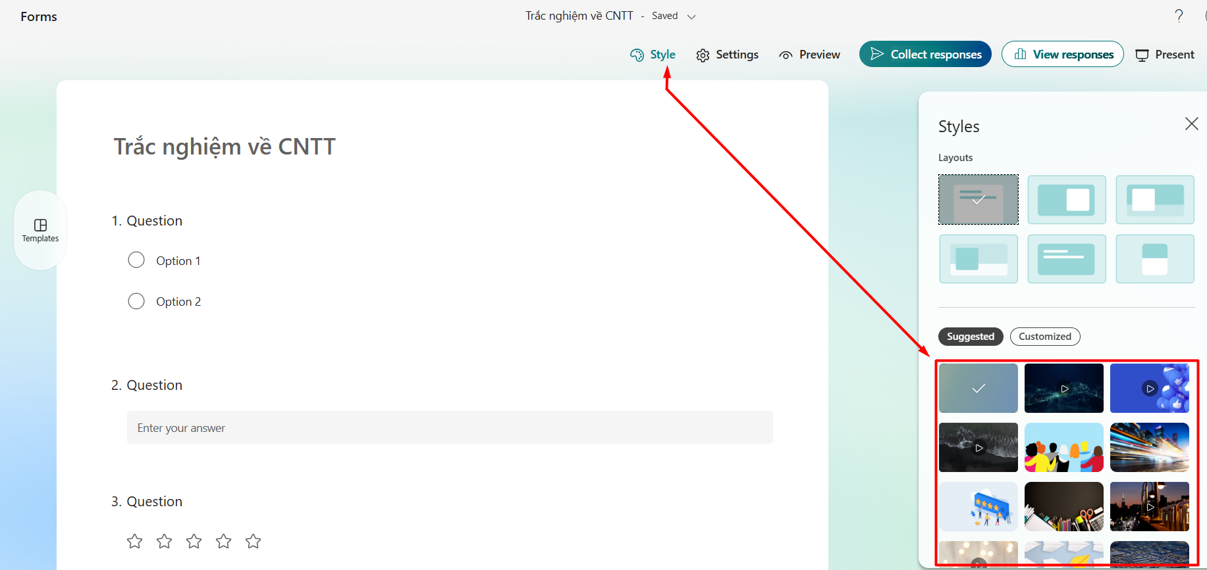Image resolution: width=1207 pixels, height=570 pixels.
Task: Select Option 1 radio button
Action: pos(136,260)
